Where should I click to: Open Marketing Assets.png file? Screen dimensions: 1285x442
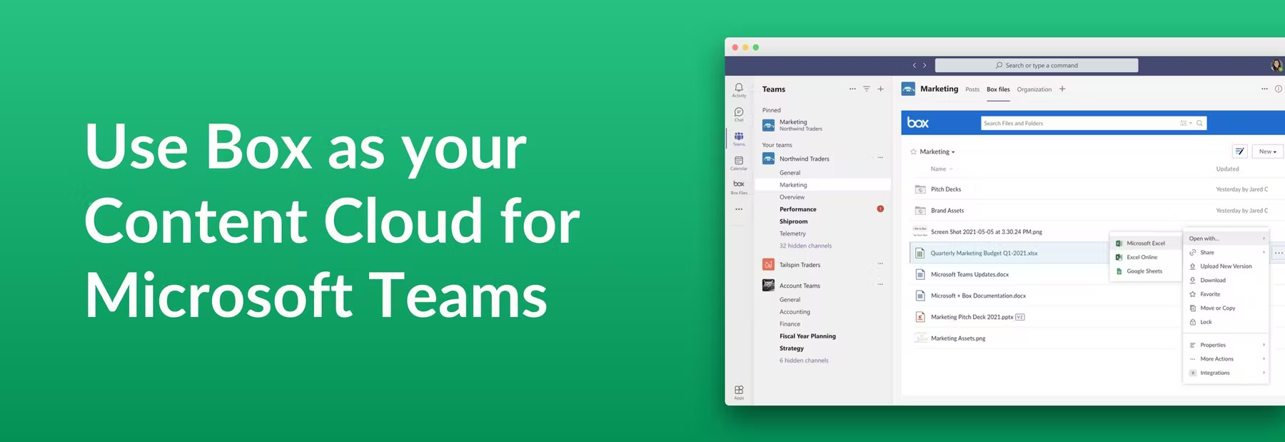point(958,338)
